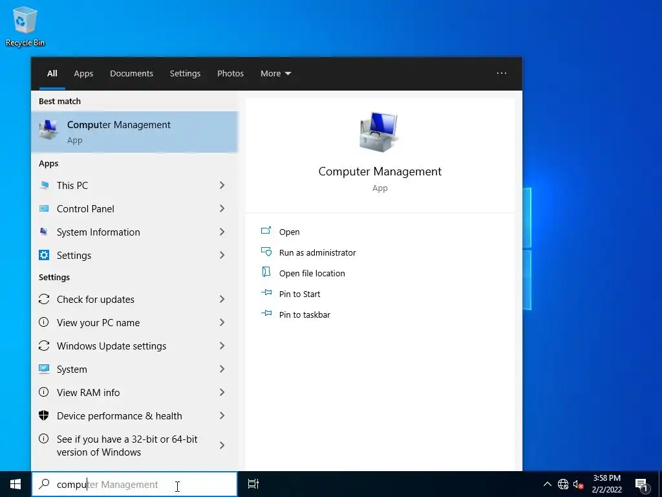The height and width of the screenshot is (497, 662).
Task: Open the Action Center notification icon
Action: tap(642, 484)
